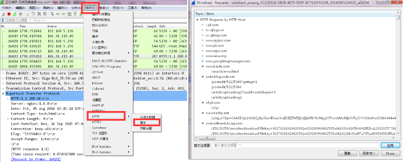Open the 文件(F) menu

pyautogui.click(x=6, y=8)
